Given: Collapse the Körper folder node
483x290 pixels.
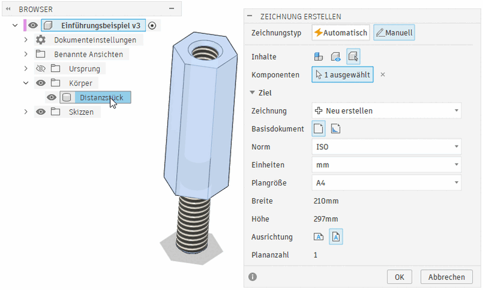Looking at the screenshot, I should point(26,83).
